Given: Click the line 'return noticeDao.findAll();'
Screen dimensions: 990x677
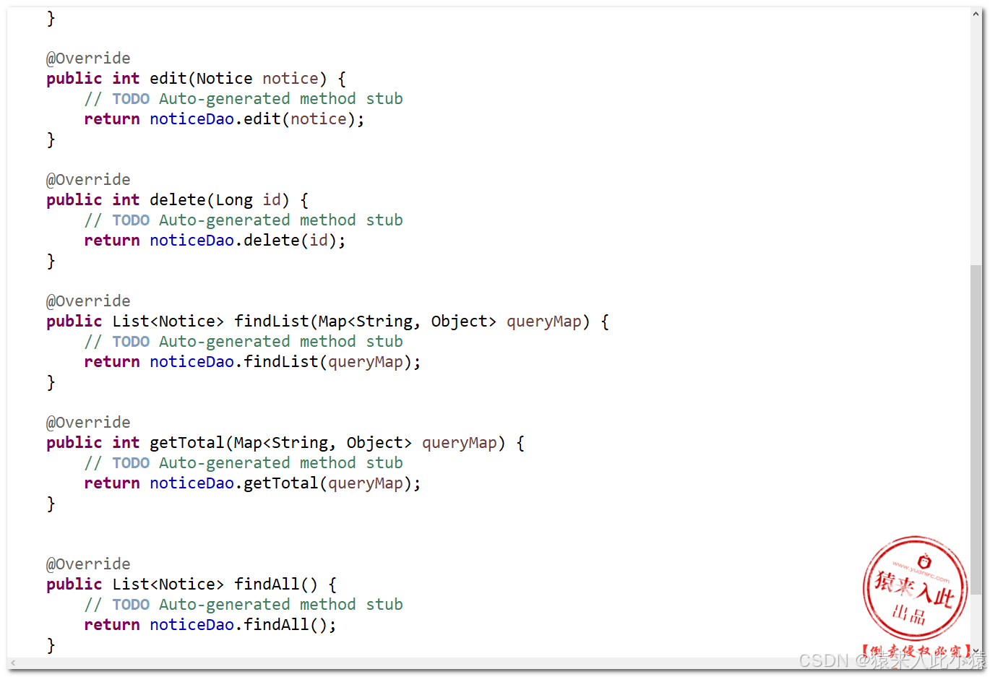Looking at the screenshot, I should pos(211,624).
